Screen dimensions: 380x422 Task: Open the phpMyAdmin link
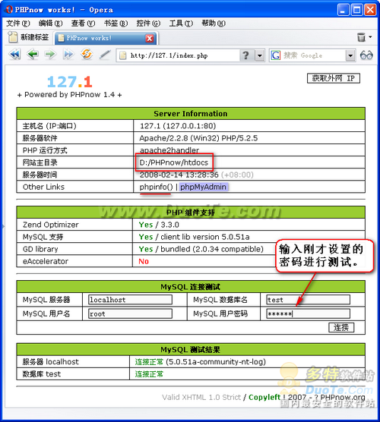click(x=203, y=187)
